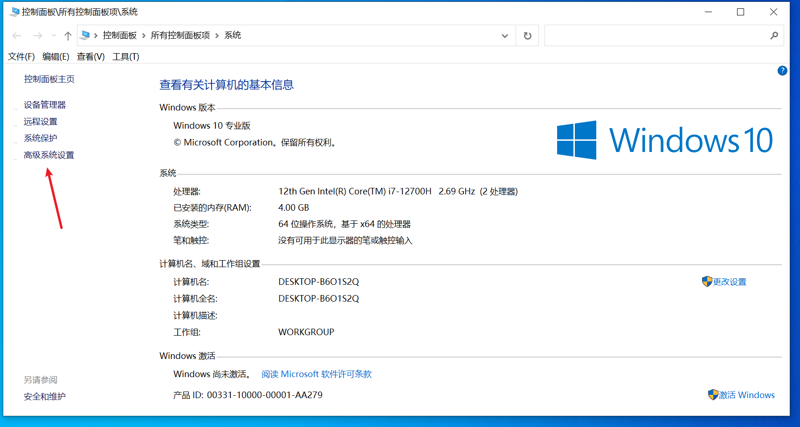
Task: Read the Microsoft 软件许可条款 link
Action: tap(317, 374)
